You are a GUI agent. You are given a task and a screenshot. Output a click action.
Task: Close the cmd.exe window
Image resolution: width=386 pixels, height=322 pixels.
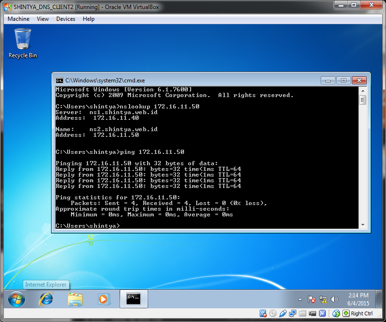point(359,80)
